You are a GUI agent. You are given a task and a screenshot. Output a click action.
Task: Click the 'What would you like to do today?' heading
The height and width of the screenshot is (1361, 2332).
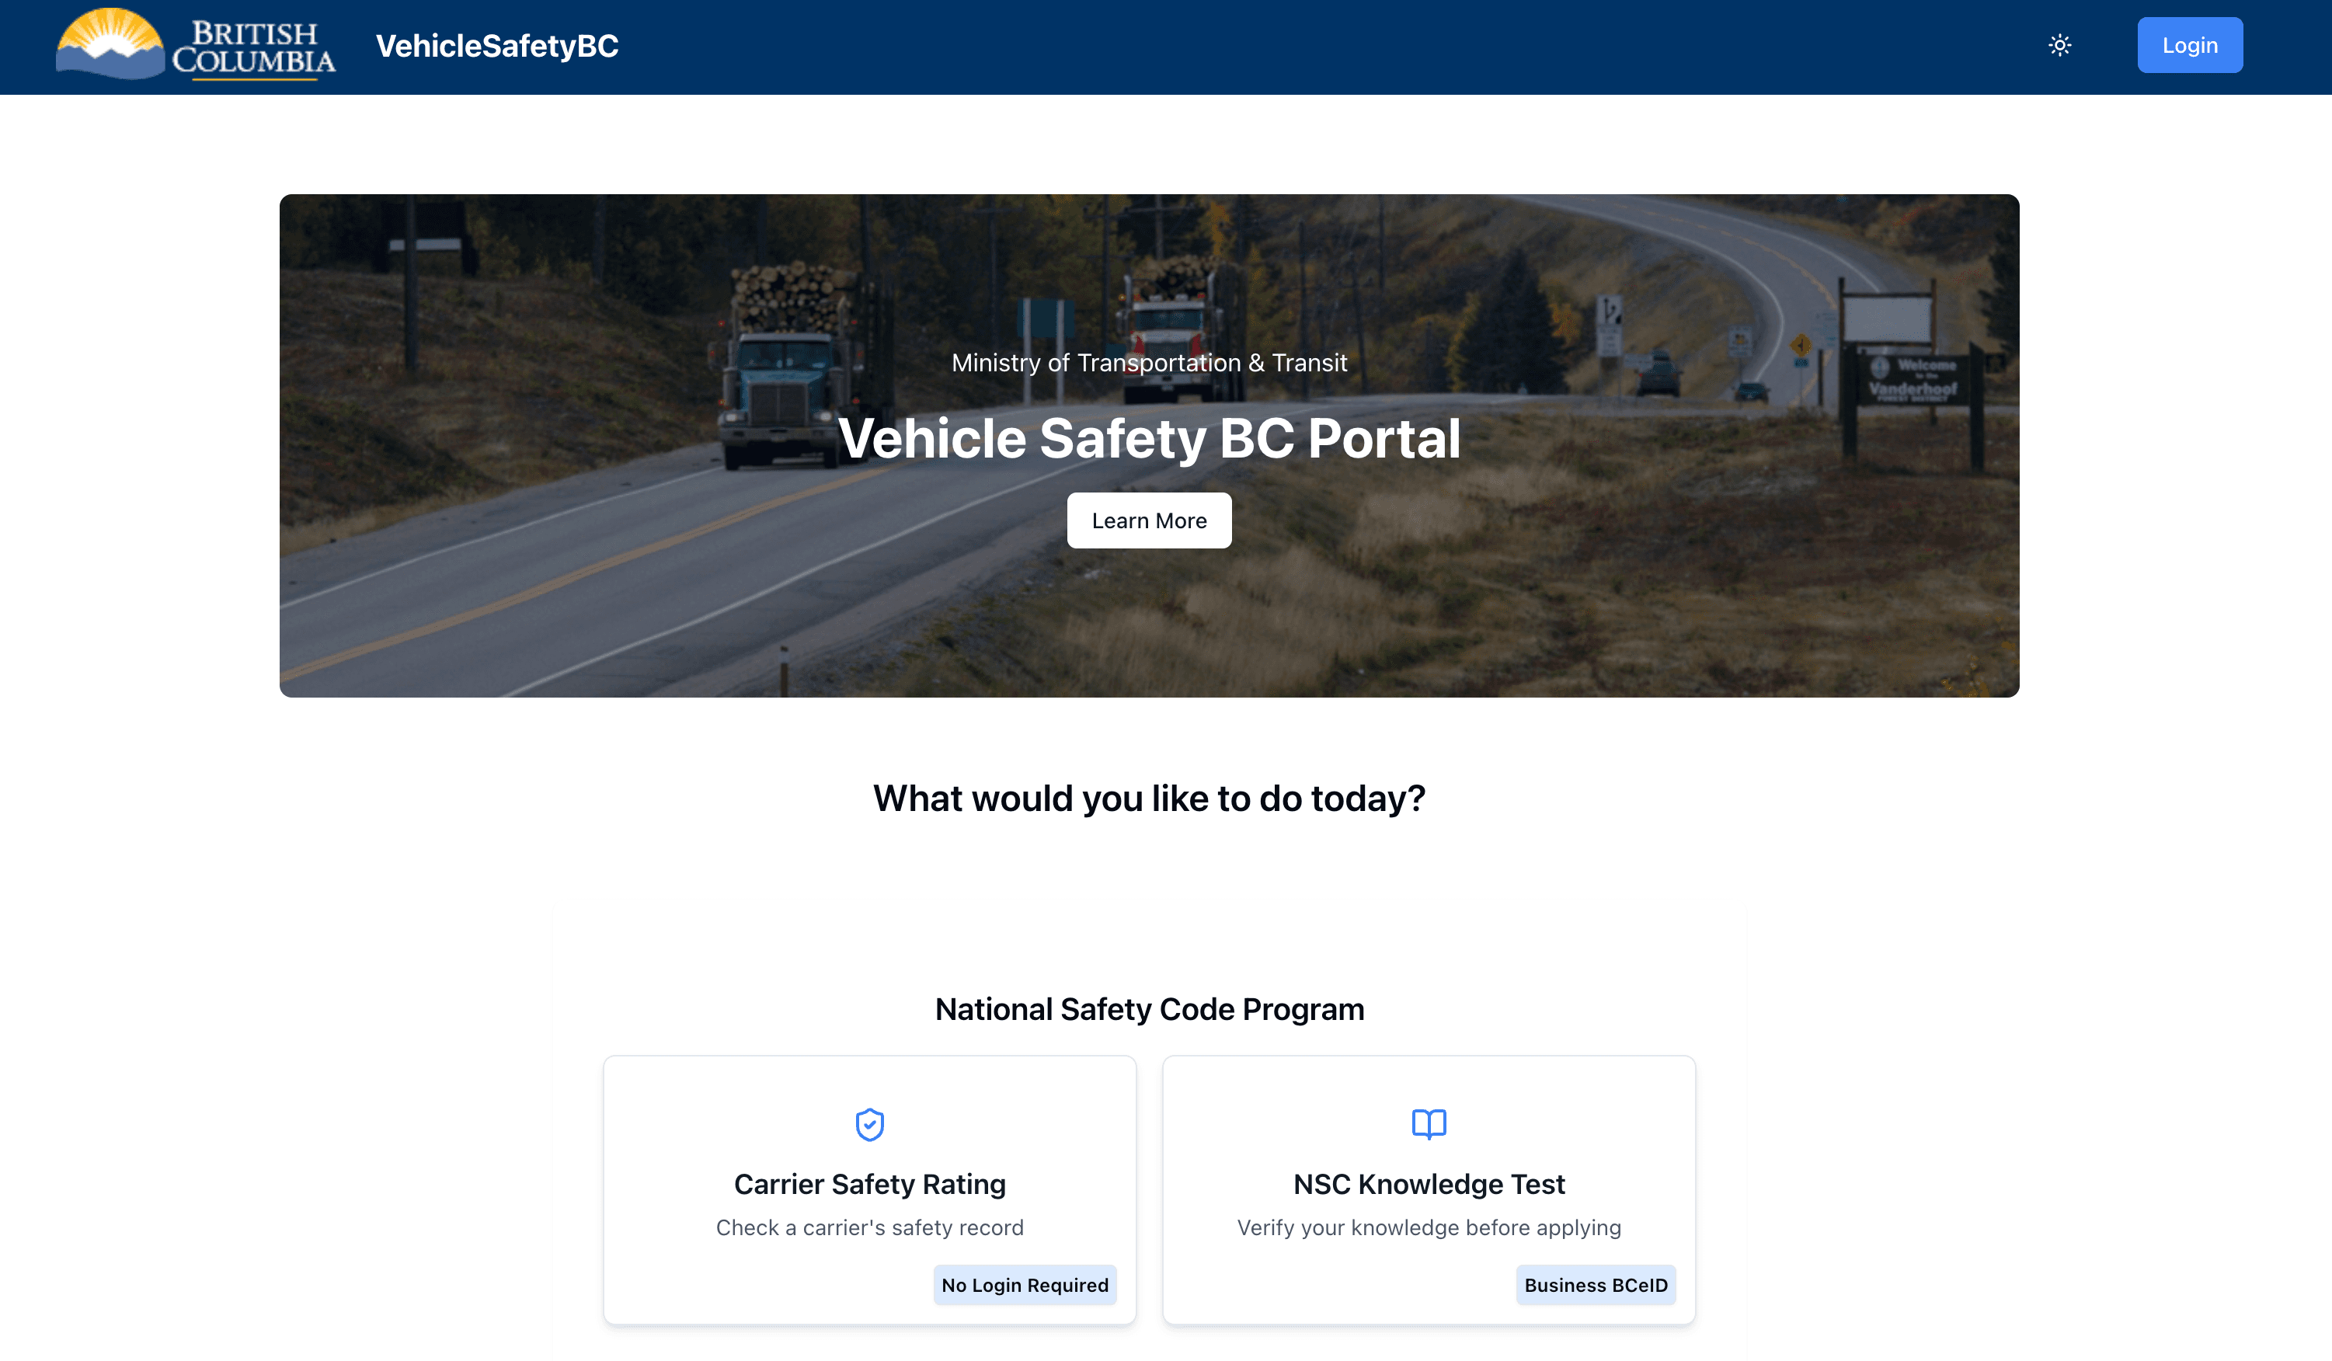[x=1148, y=799]
